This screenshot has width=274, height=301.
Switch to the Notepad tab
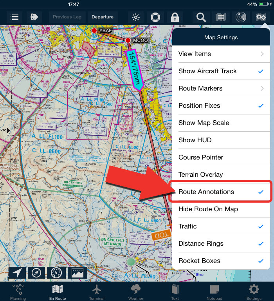click(x=215, y=292)
